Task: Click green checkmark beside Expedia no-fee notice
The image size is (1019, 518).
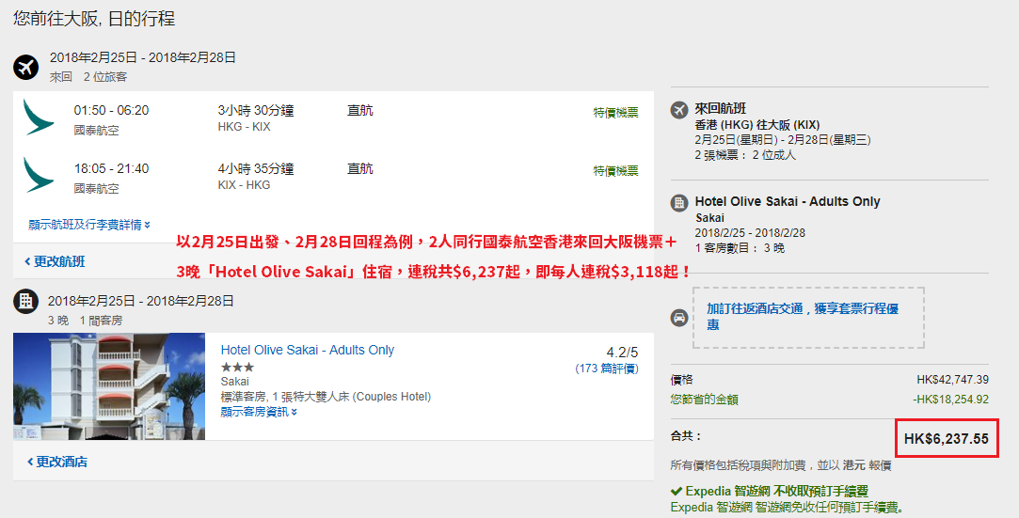Action: [x=677, y=492]
